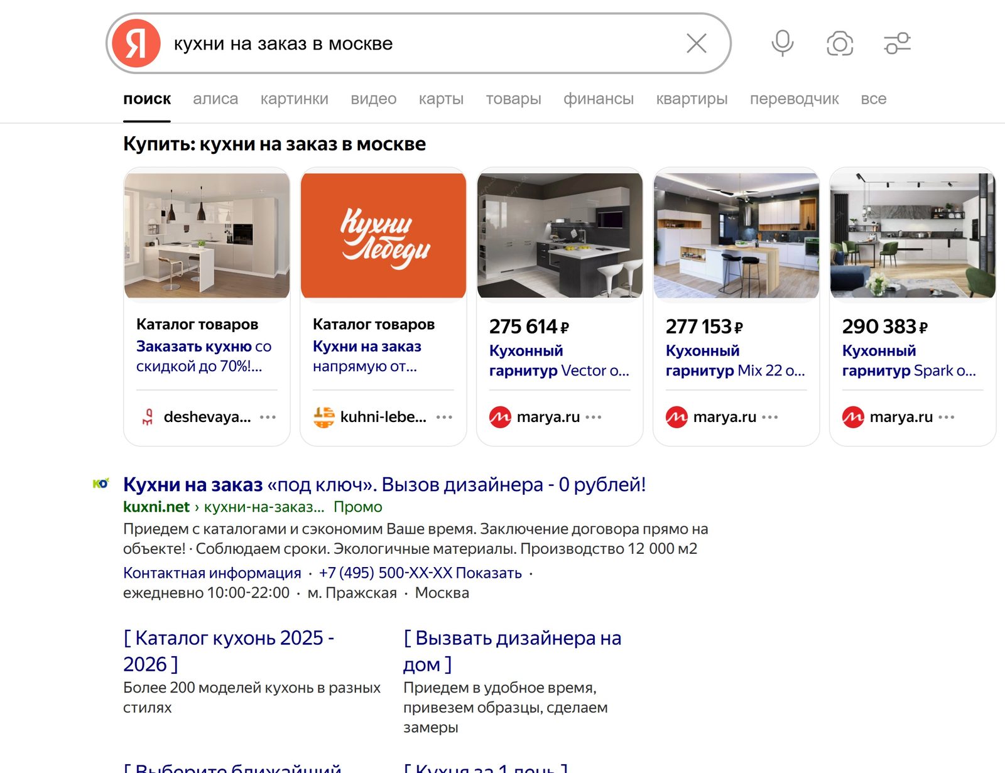Select the поиск tab
Screen dimensions: 1005x773
147,99
